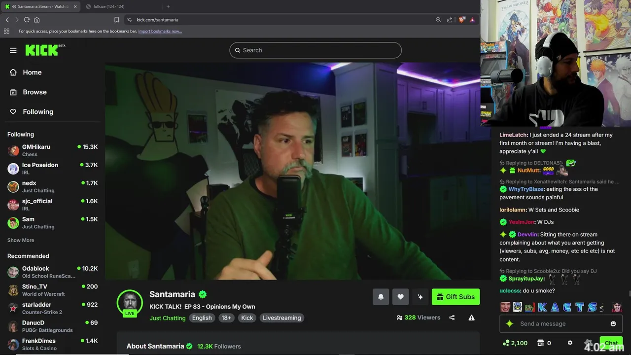Select the Kick tag
The image size is (631, 355).
coord(247,318)
